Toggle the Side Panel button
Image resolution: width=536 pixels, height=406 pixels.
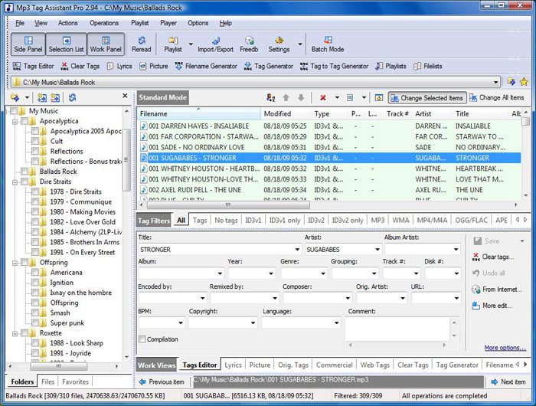tap(28, 44)
